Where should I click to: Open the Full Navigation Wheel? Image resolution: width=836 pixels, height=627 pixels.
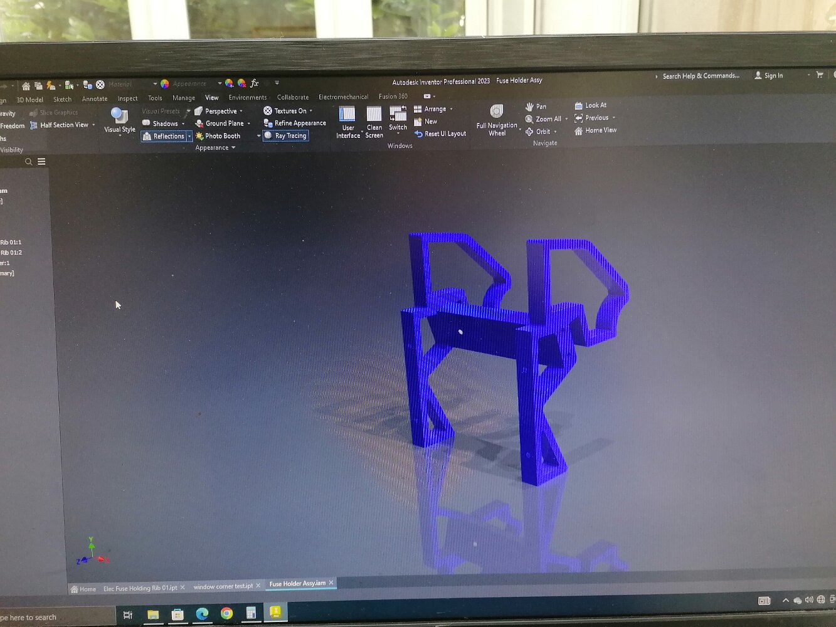click(497, 112)
